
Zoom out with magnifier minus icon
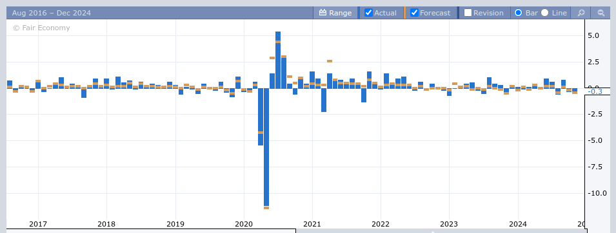601,13
